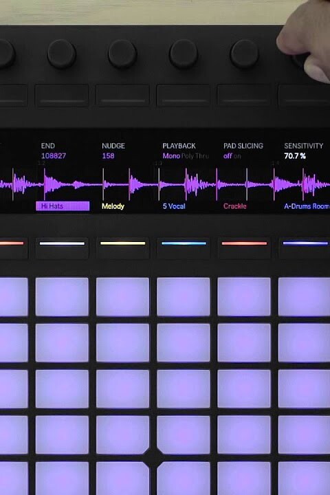Click the END value 108827
Screen dimensions: 330x495
[54, 155]
